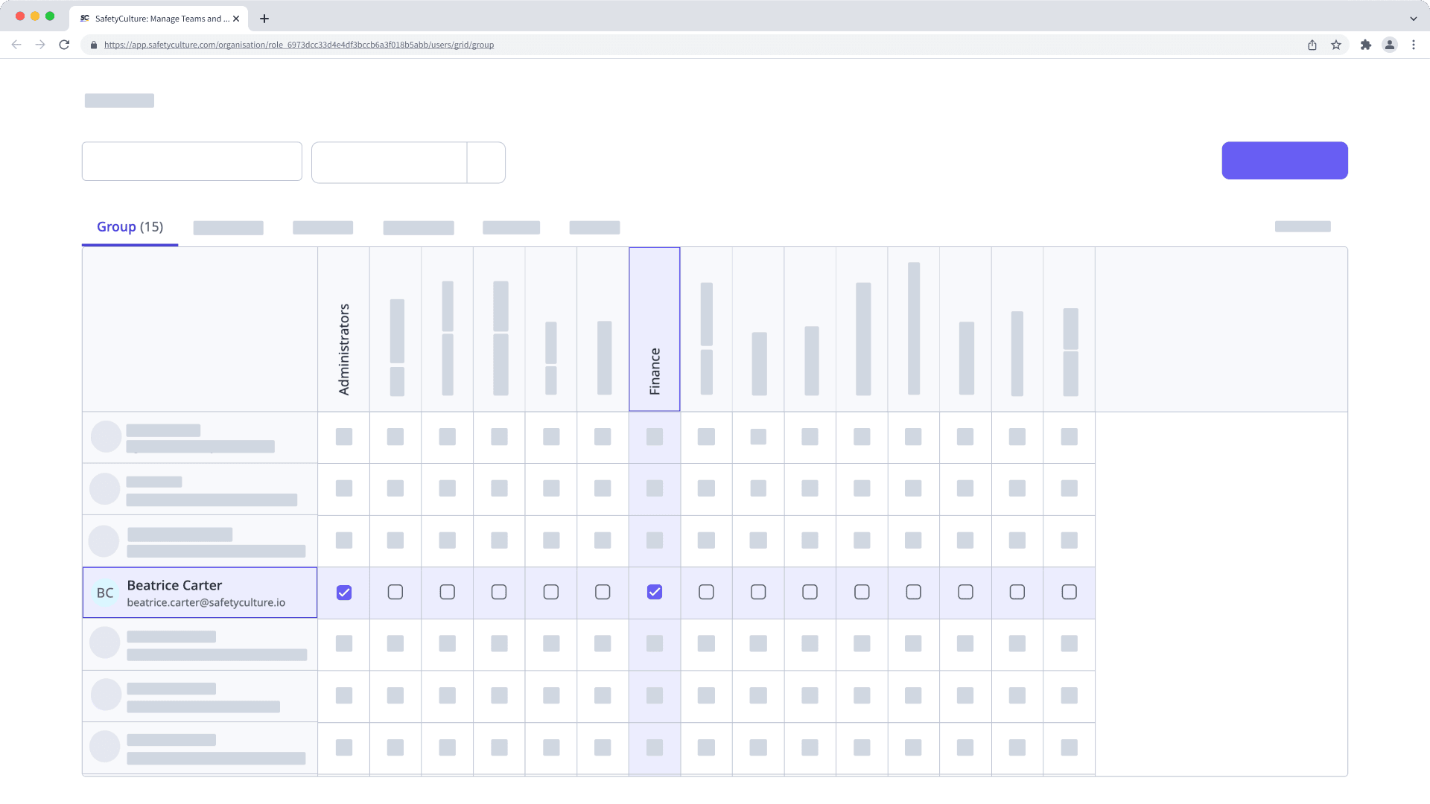Click the blue action button at top right

click(1283, 159)
